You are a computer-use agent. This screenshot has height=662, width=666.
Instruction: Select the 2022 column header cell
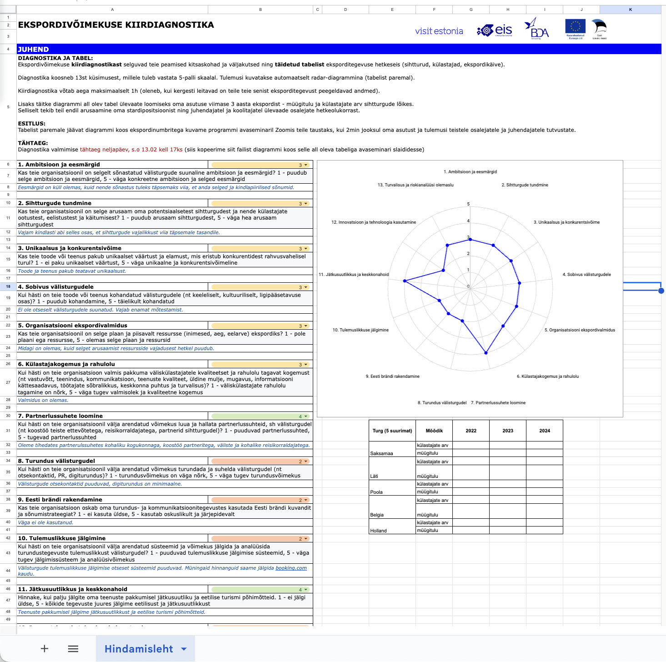(x=471, y=431)
